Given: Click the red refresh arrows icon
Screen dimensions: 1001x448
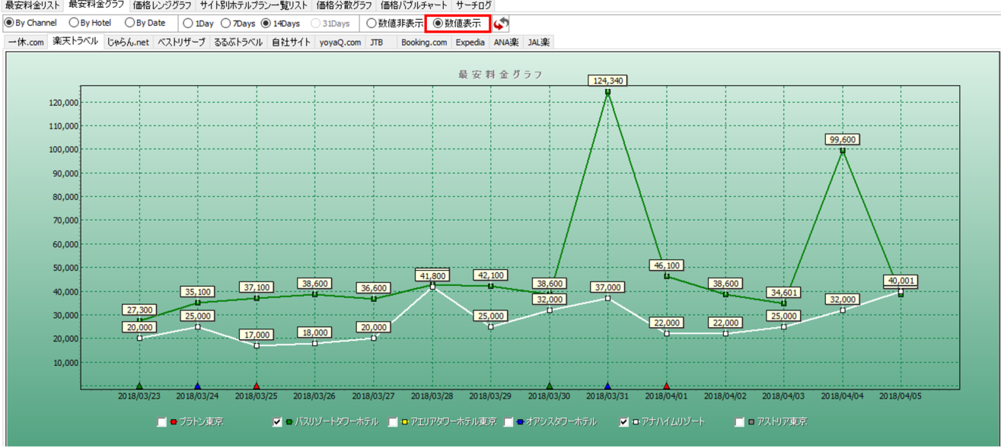Looking at the screenshot, I should (x=502, y=24).
